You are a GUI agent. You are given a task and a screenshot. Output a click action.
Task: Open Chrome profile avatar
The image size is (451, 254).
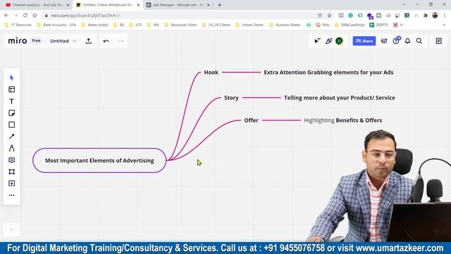435,16
